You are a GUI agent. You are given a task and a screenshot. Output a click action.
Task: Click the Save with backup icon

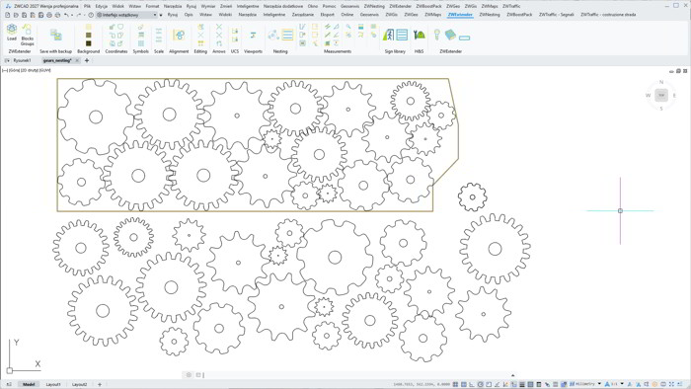[x=55, y=35]
